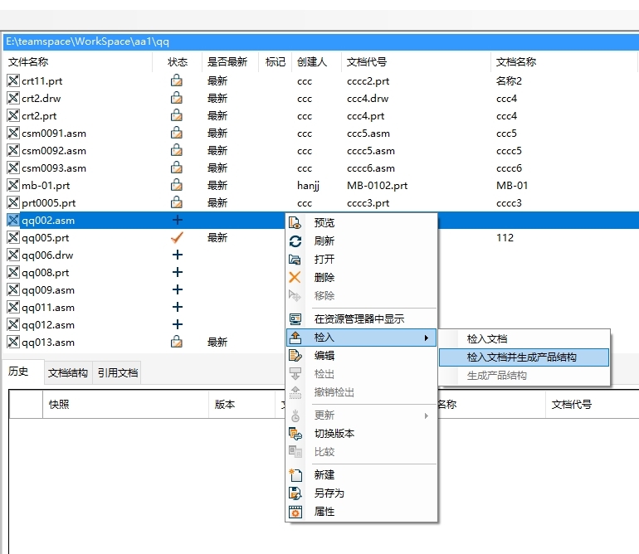Click the upper file list's 文档代号 column header

[x=416, y=62]
